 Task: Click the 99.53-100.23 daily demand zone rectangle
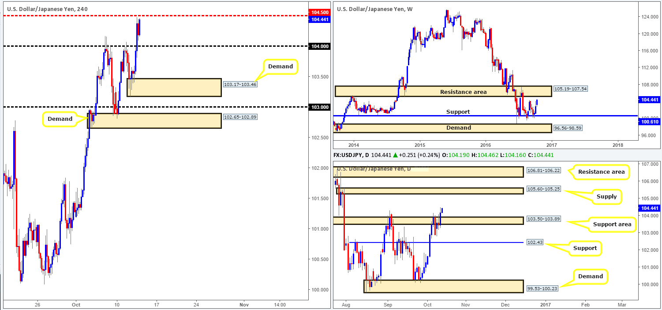444,286
